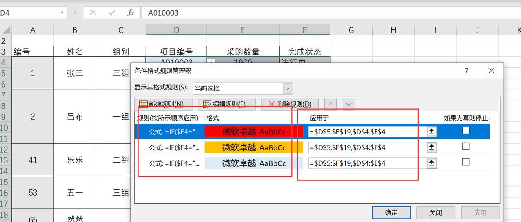
Task: Move selected rule down with the down arrow
Action: coord(349,104)
